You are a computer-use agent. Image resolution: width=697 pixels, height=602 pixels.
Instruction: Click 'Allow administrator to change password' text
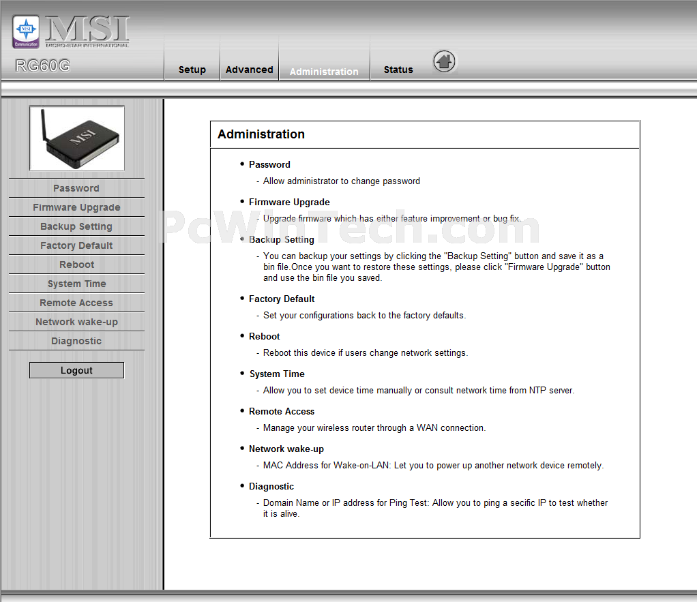[x=342, y=181]
